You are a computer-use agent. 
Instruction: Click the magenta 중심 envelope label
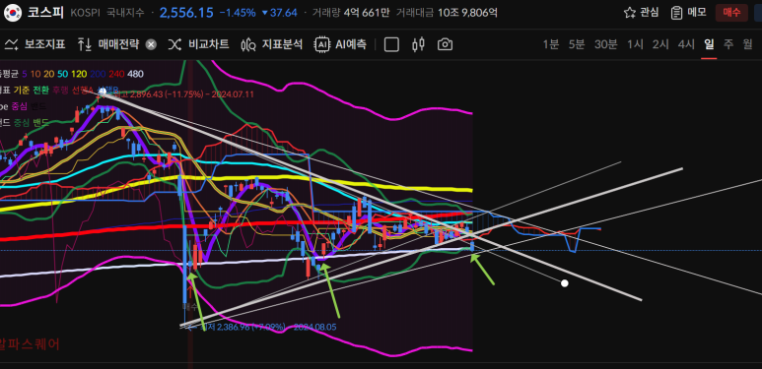[20, 106]
